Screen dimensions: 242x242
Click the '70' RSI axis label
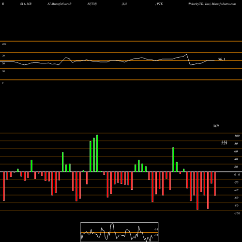point(3,56)
